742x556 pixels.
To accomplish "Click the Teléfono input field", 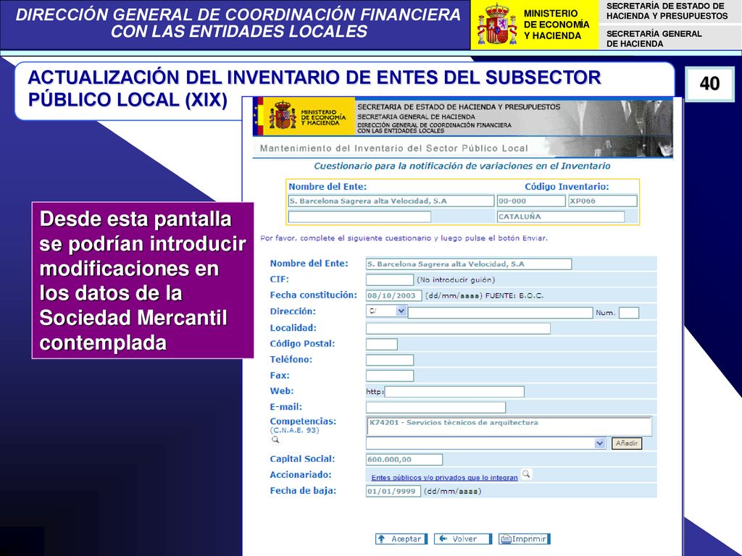I will coord(390,361).
